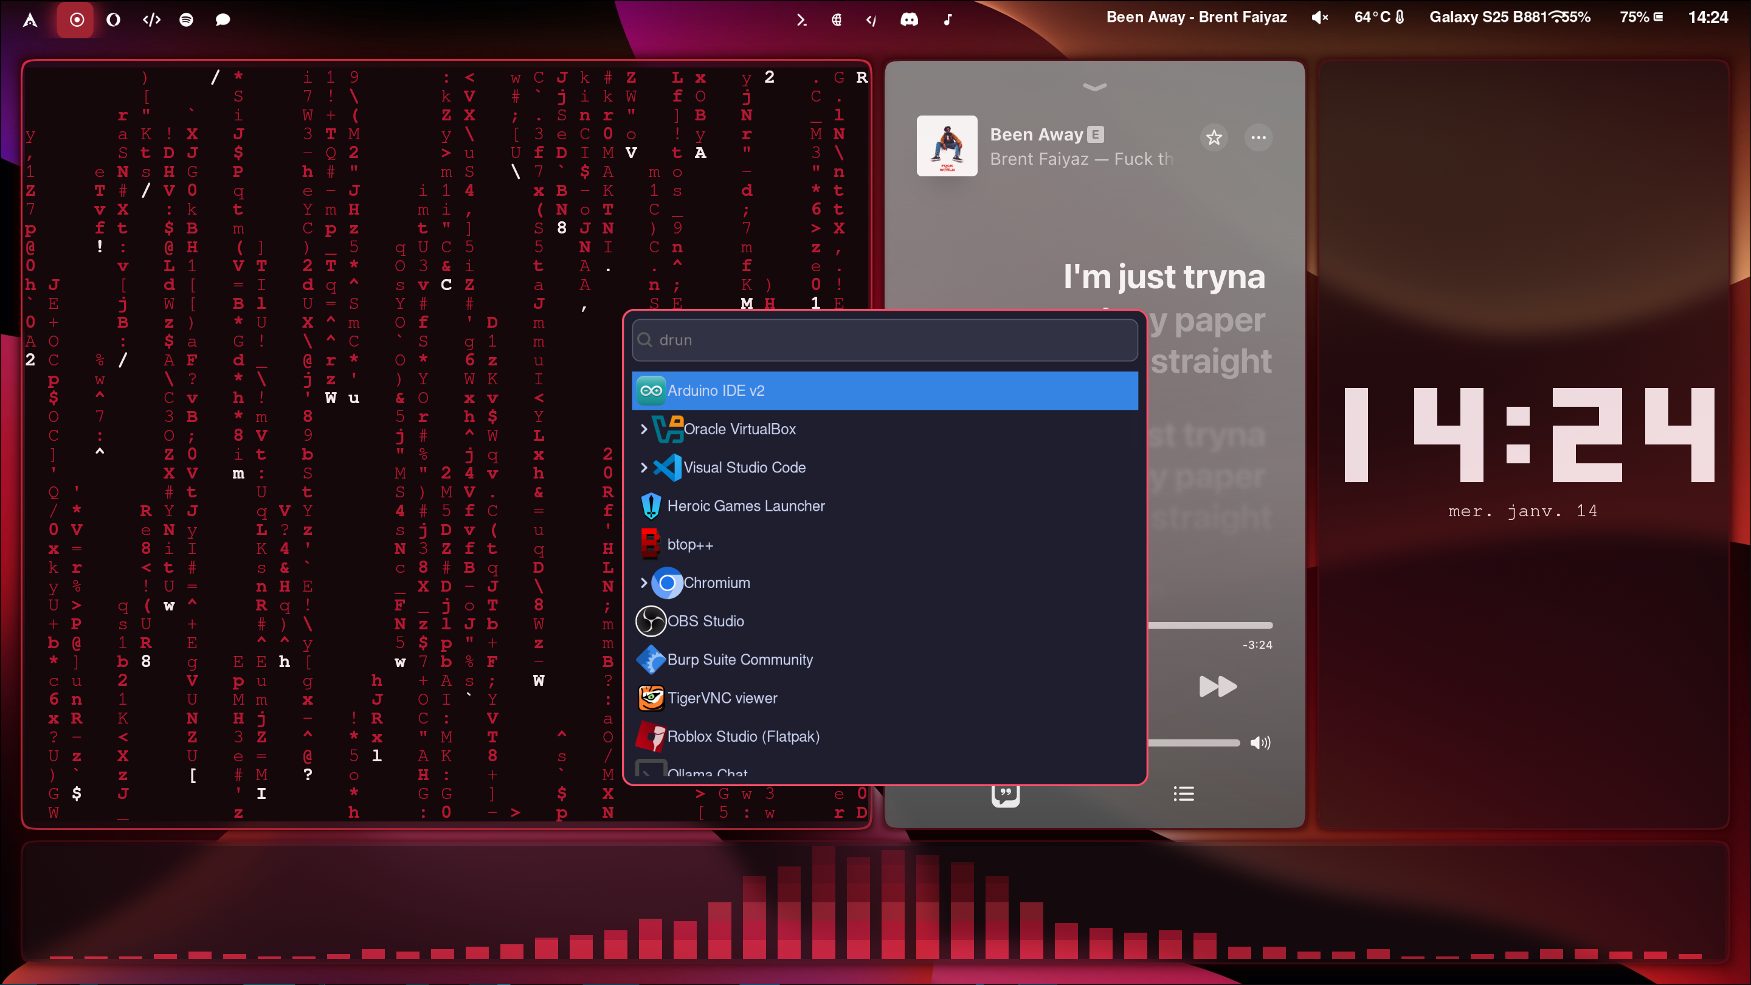This screenshot has height=985, width=1751.
Task: Launch Roblox Studio (Flatpak)
Action: coord(885,736)
